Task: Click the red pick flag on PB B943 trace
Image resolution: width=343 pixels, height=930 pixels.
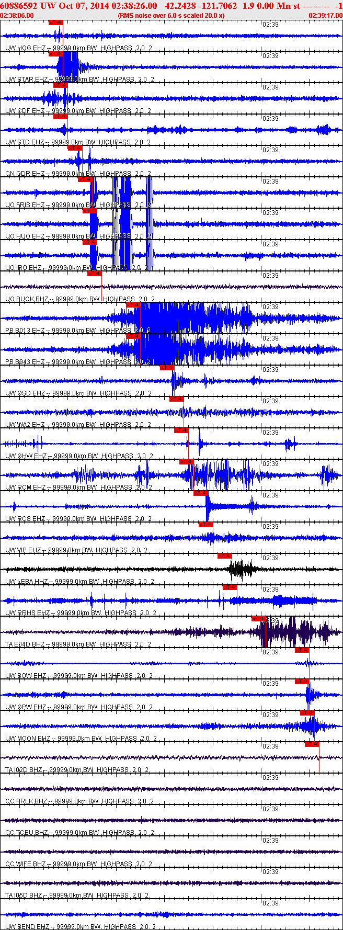Action: point(133,336)
